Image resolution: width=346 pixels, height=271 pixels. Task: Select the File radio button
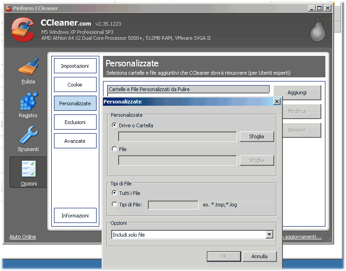point(114,149)
